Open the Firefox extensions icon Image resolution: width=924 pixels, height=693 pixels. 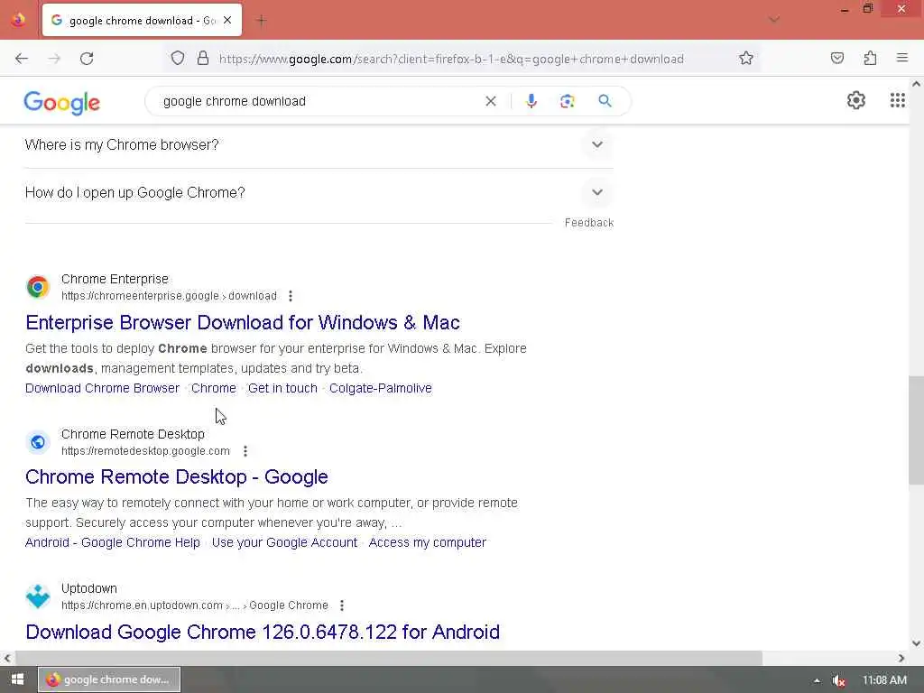(x=870, y=58)
